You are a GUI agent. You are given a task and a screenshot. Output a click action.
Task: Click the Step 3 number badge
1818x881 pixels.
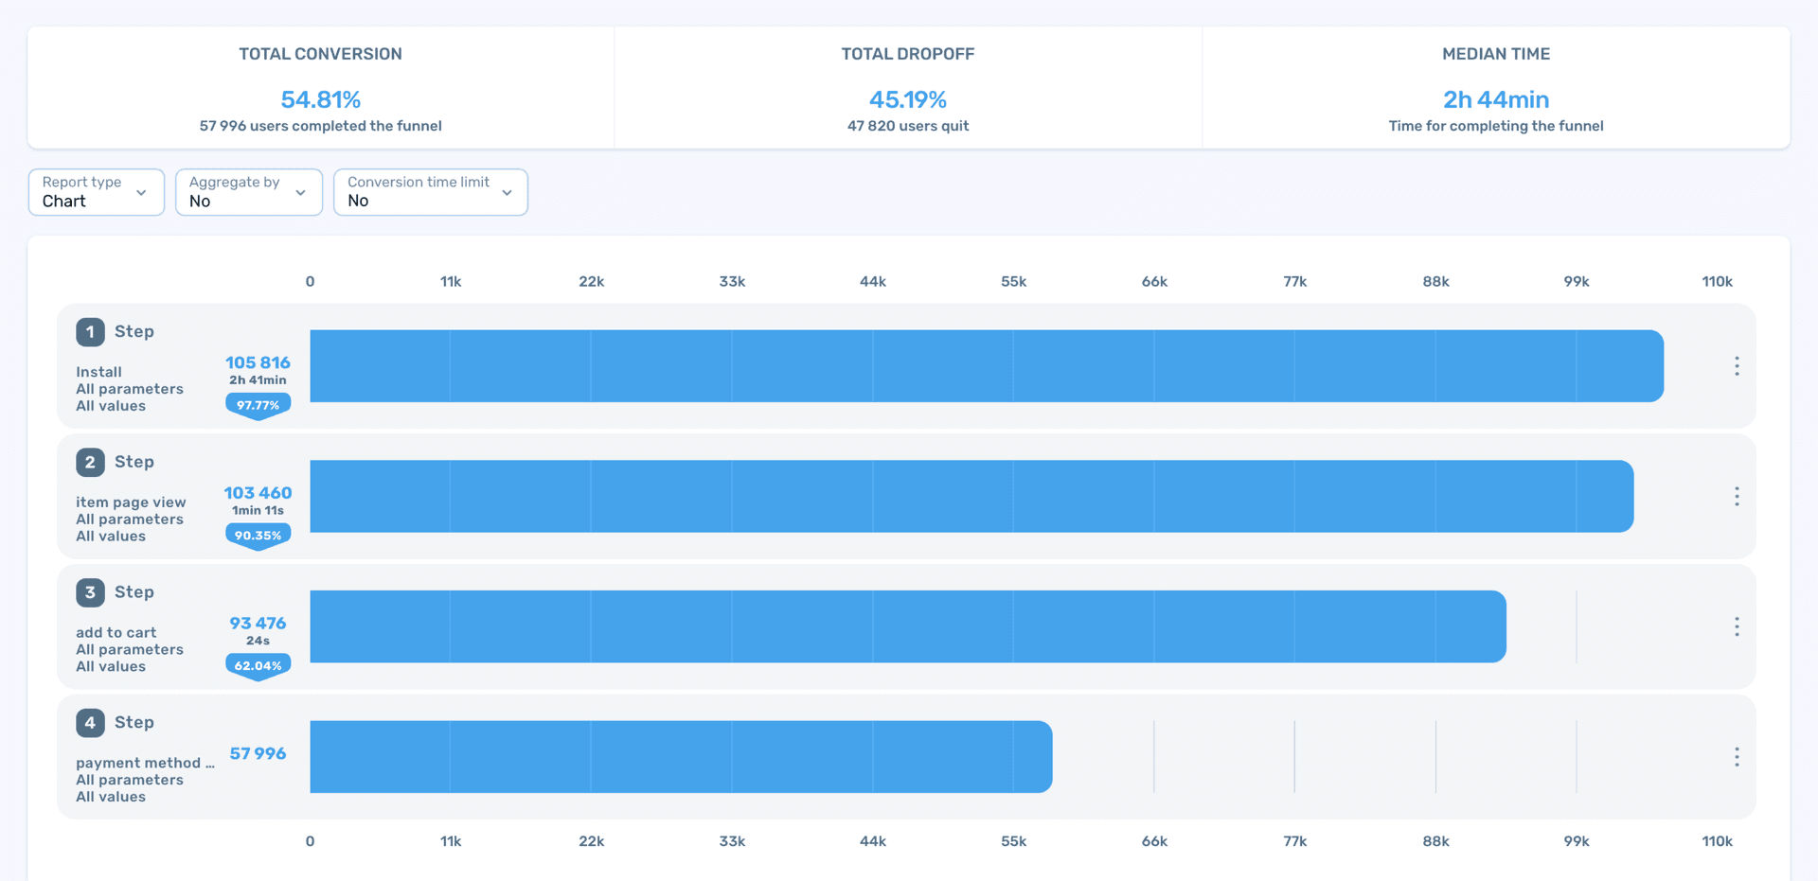90,592
